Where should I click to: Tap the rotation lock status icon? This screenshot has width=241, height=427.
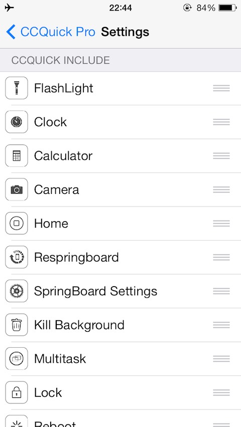[187, 8]
